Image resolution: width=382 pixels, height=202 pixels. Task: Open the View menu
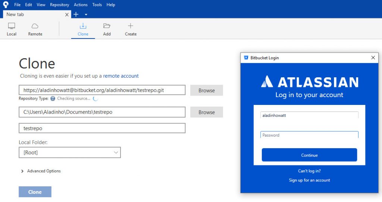[x=41, y=4]
